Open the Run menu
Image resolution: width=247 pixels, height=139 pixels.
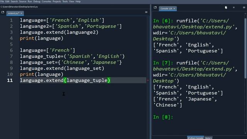tap(30, 2)
